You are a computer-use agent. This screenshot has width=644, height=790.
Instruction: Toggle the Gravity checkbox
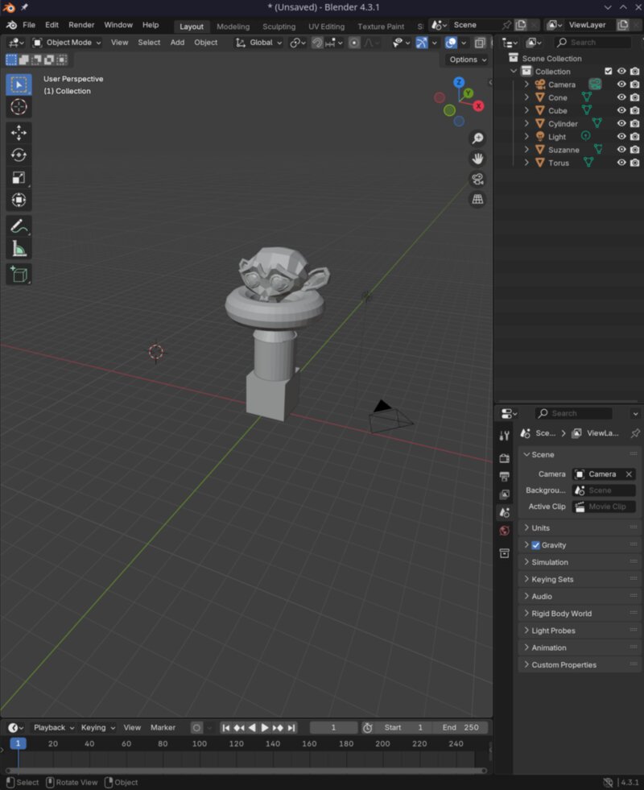(x=536, y=545)
